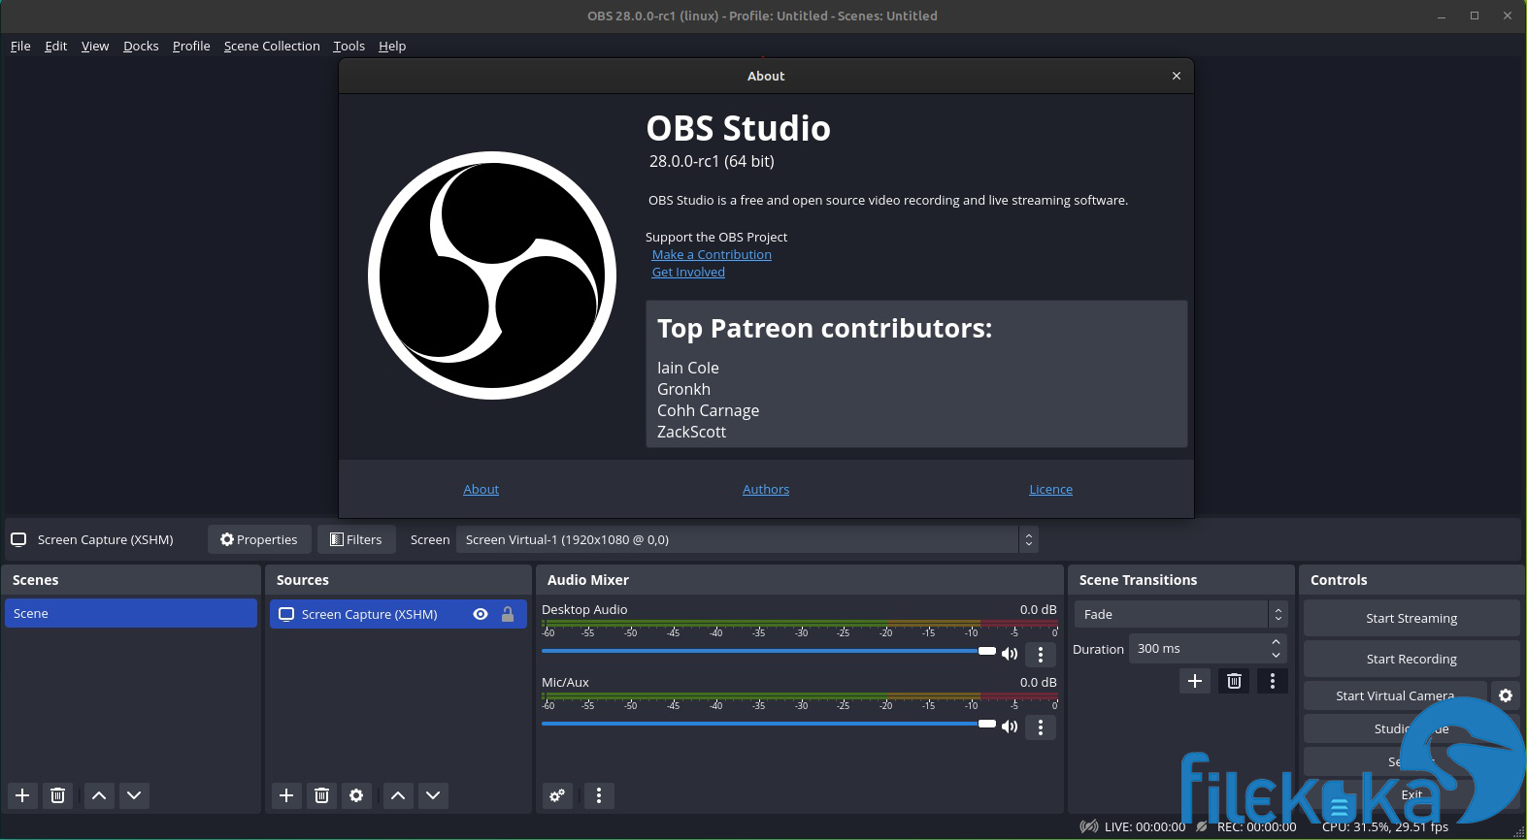Open virtual camera settings gear
The height and width of the screenshot is (840, 1527).
1506,695
